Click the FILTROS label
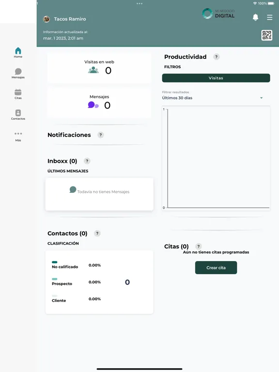 point(172,67)
